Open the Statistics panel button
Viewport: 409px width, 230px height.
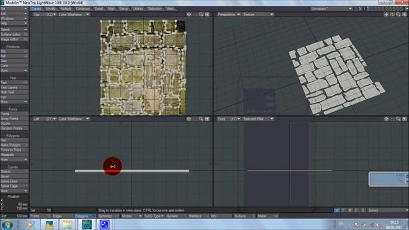coord(199,216)
